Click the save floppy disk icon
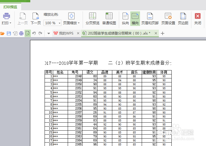Screen dimensions: 206x146 point(9,33)
